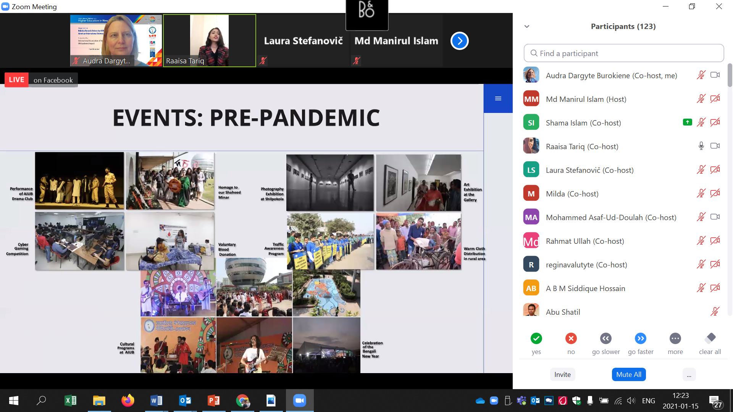The width and height of the screenshot is (733, 412).
Task: Toggle Laura Stefanovič's muted microphone
Action: [x=701, y=170]
